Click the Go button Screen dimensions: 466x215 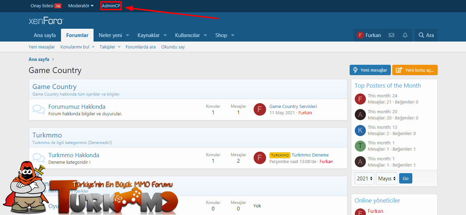click(x=406, y=179)
